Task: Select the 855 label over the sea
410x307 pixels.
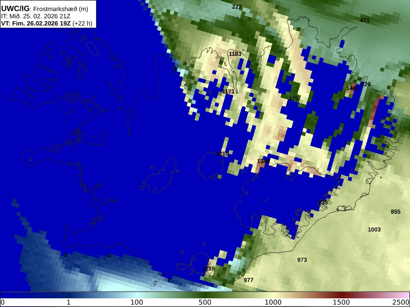Action: [x=396, y=212]
